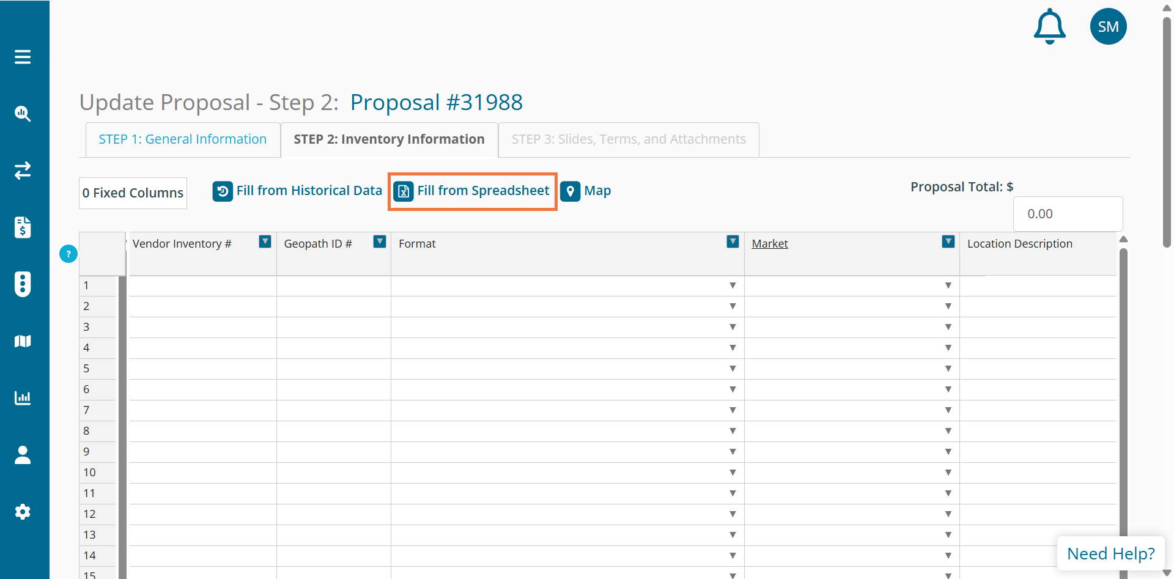The image size is (1174, 579).
Task: Click the Market column header link
Action: [x=770, y=243]
